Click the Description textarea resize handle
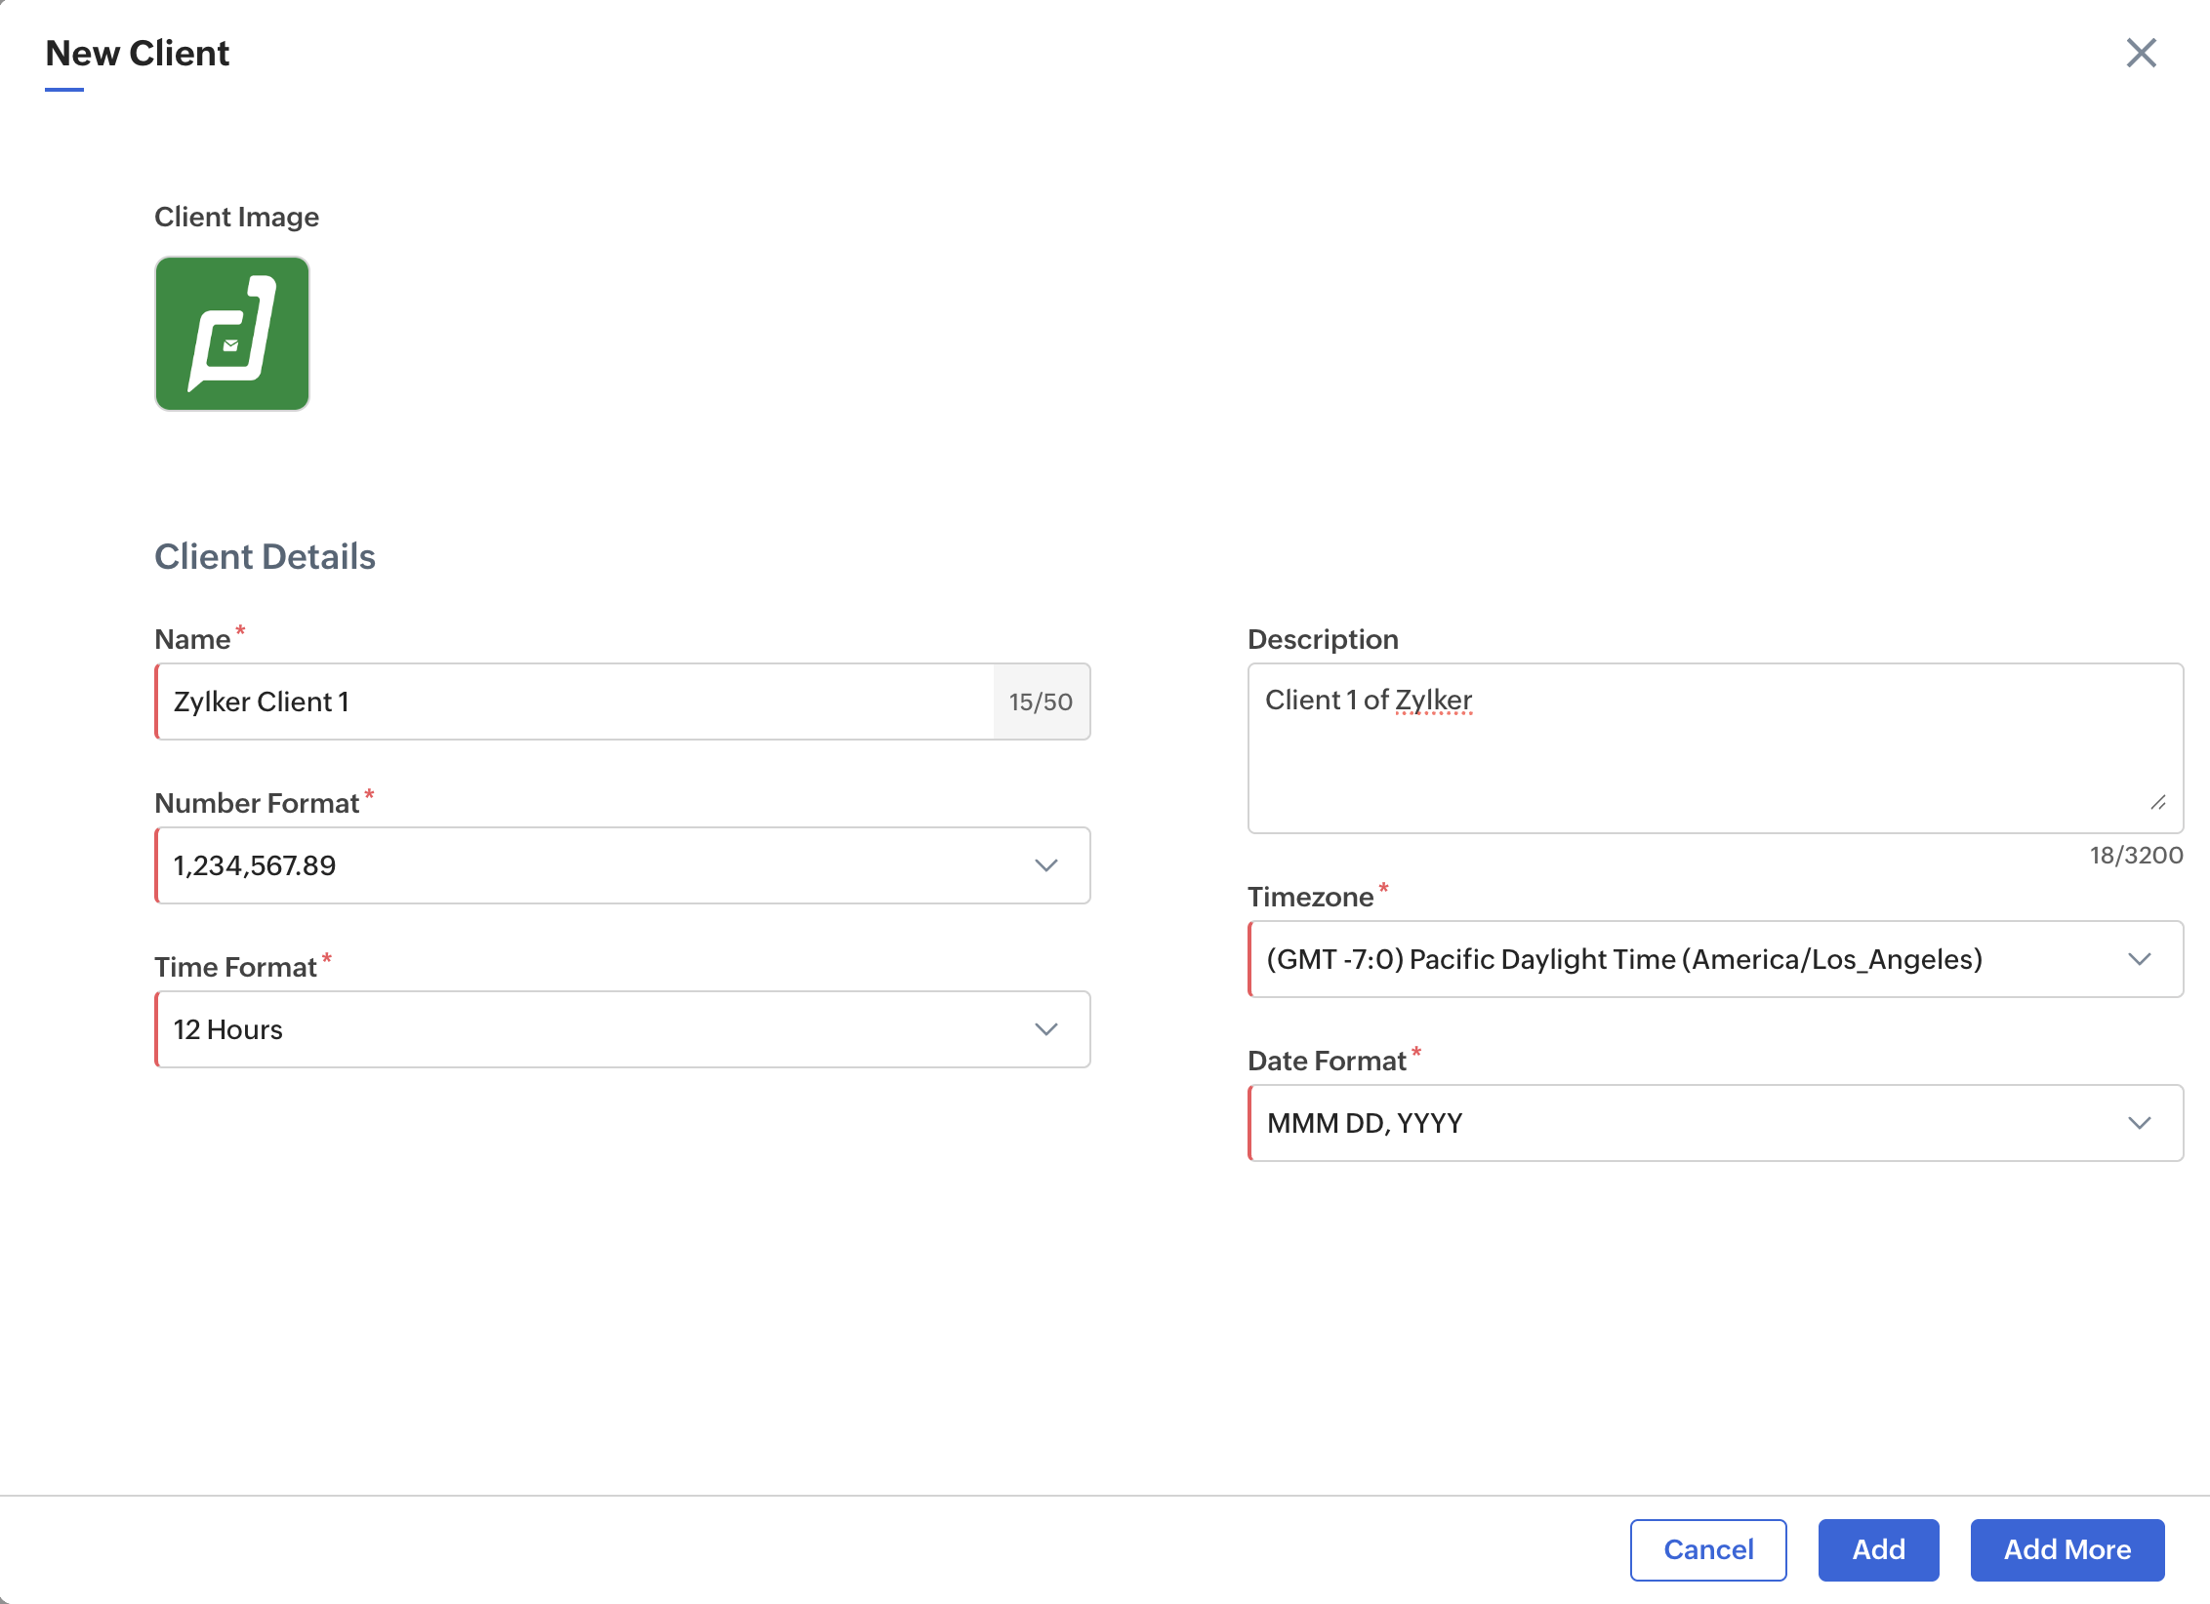Viewport: 2210px width, 1604px height. pyautogui.click(x=2158, y=803)
